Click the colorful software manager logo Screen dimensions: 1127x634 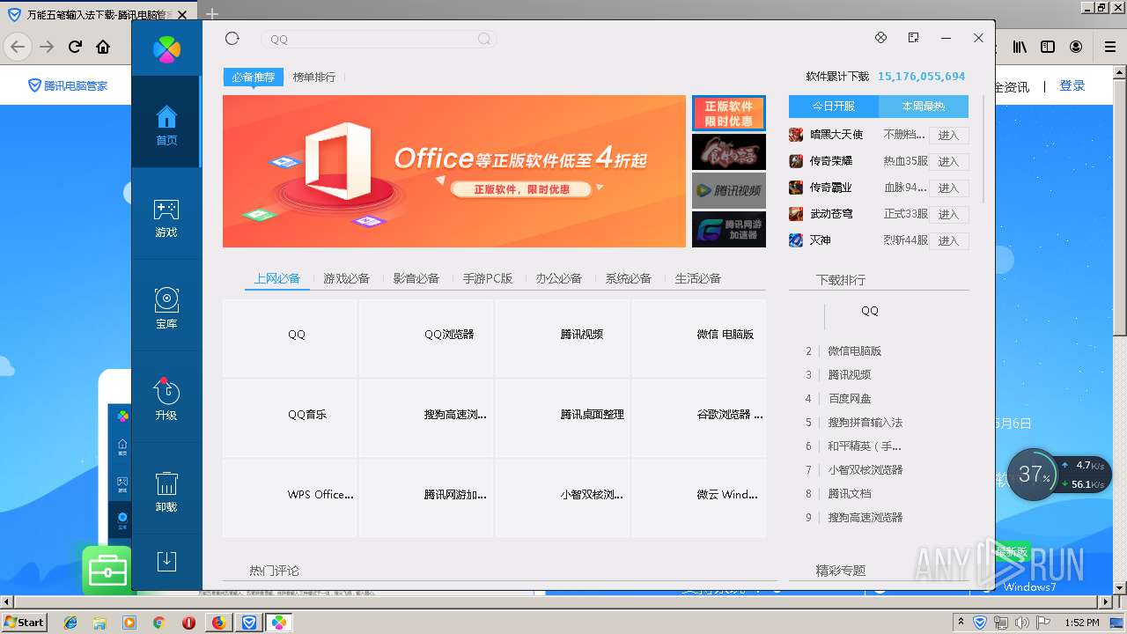pyautogui.click(x=166, y=48)
